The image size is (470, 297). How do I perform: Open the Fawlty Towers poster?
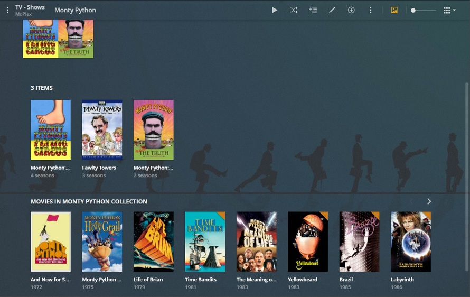click(x=102, y=130)
